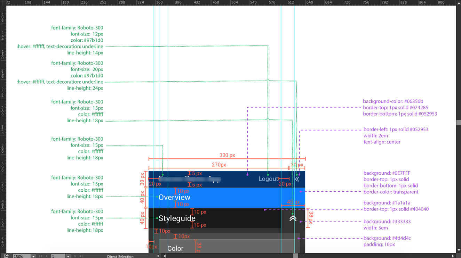Click the horizontal scrollbar right arrow

pos(453,256)
